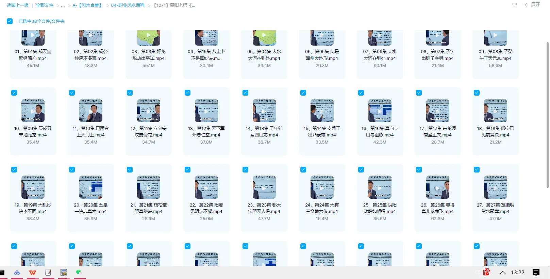Uncheck file 27 第27集 宽抱明 checkbox
Screen dimensions: 550x279
click(477, 169)
